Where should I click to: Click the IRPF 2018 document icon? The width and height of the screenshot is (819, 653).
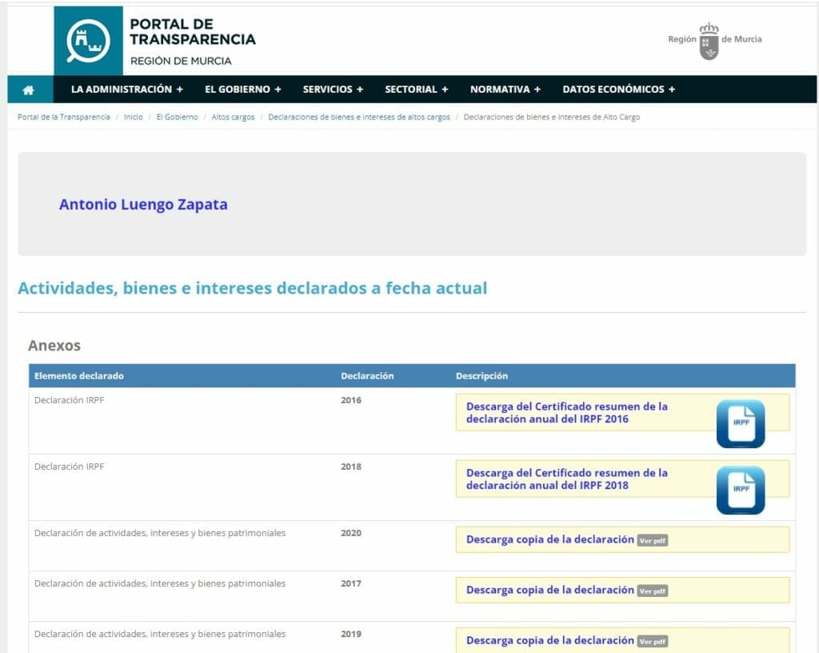740,490
